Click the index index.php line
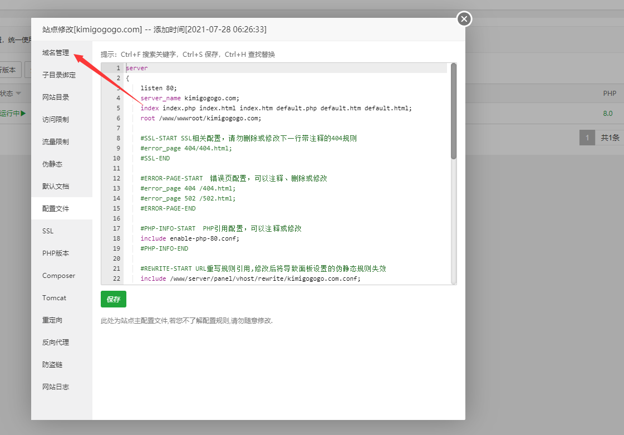Viewport: 624px width, 435px height. pos(276,109)
